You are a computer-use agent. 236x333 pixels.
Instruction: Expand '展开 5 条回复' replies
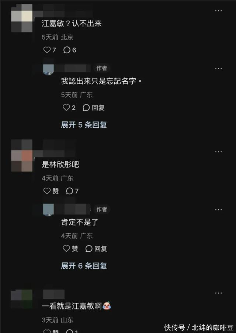click(x=84, y=125)
